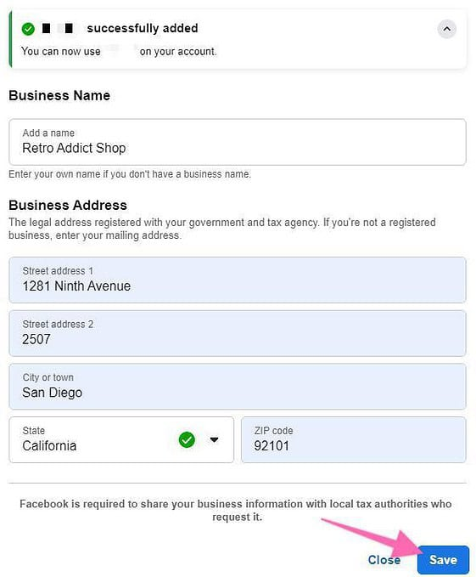Click 'Retro Addict Shop' text in name field
The height and width of the screenshot is (577, 476).
pos(74,149)
